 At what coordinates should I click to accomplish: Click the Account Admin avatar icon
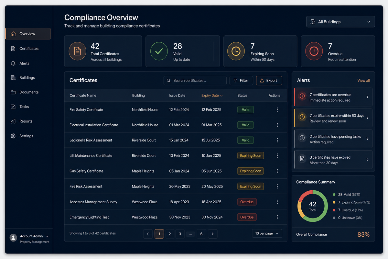[13, 238]
